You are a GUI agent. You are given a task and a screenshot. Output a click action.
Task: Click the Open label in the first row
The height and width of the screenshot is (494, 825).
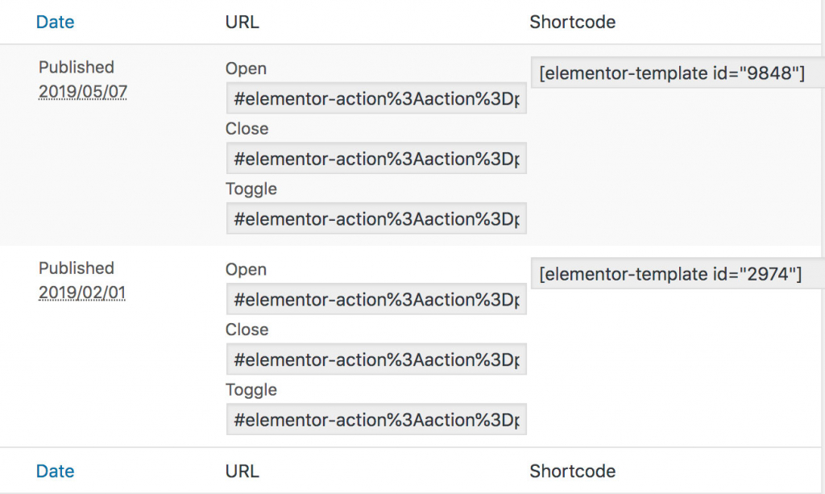246,68
